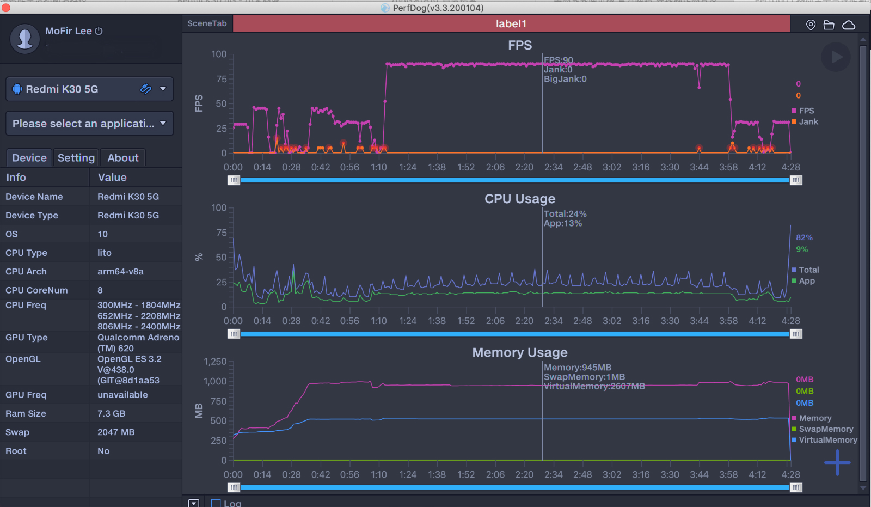871x507 pixels.
Task: Click the SceneTab label
Action: (x=207, y=23)
